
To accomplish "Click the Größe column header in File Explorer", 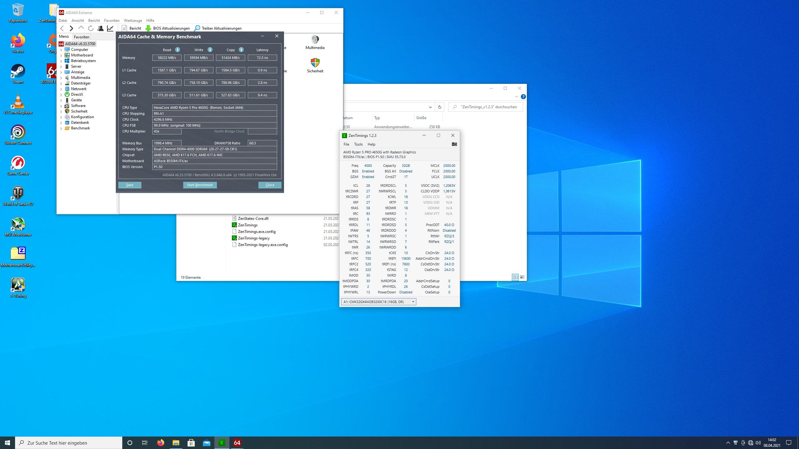I will [428, 118].
